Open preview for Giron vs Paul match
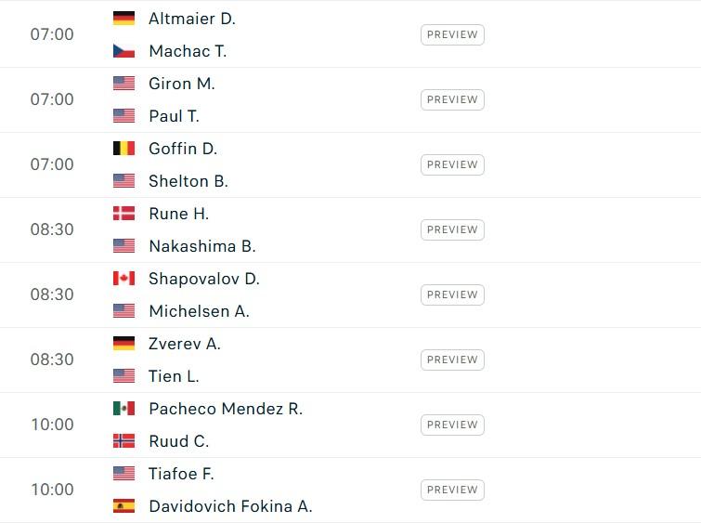 tap(452, 100)
